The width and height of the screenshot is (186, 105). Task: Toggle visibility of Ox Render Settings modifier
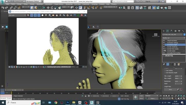pos(164,43)
